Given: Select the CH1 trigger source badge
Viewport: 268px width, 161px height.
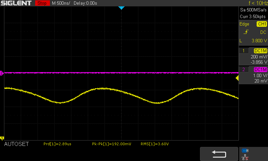Looking at the screenshot, I should click(x=262, y=24).
